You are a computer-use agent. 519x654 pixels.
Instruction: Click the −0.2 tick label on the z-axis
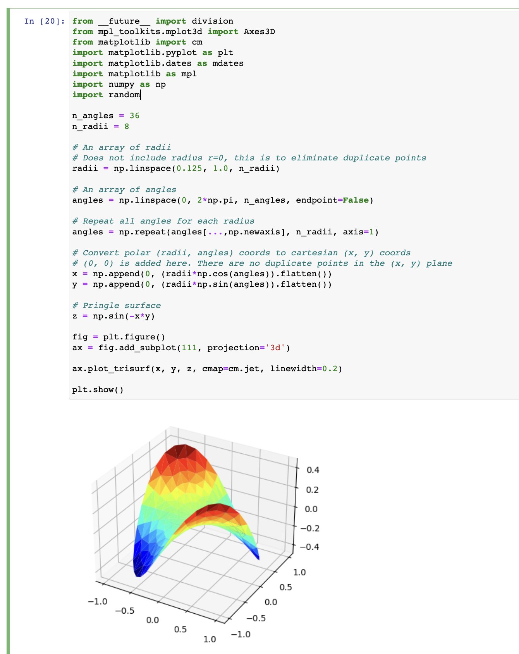(x=310, y=528)
